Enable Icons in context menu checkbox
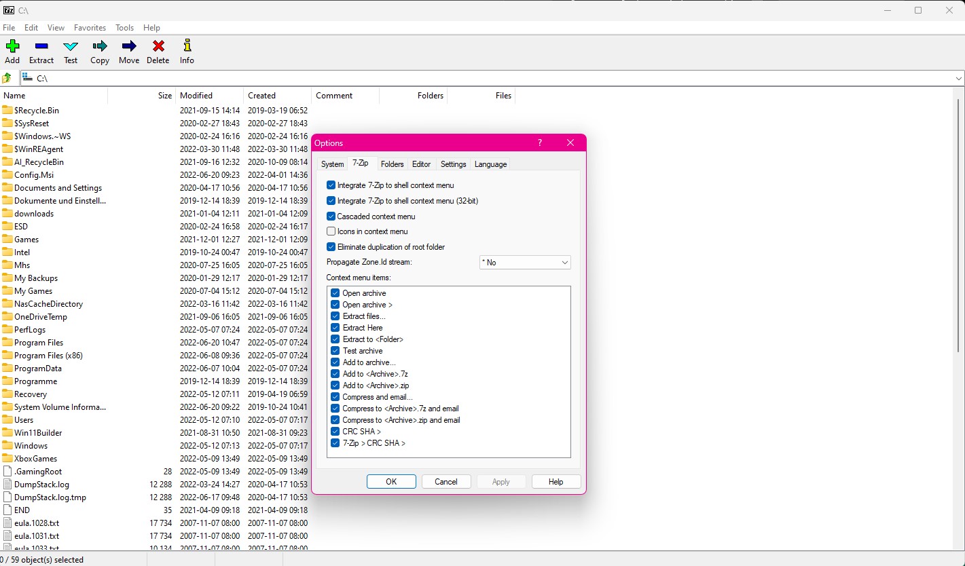Viewport: 965px width, 566px height. (331, 231)
